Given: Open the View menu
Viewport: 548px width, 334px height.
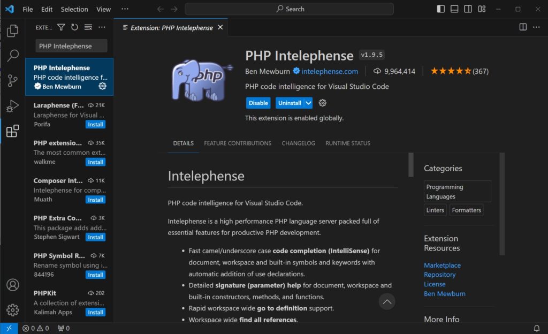Looking at the screenshot, I should pyautogui.click(x=103, y=9).
